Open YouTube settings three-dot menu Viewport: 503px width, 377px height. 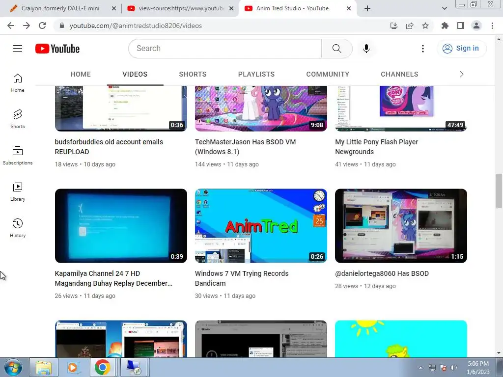click(423, 49)
